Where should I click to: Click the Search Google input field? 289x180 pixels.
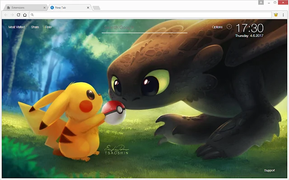144,28
